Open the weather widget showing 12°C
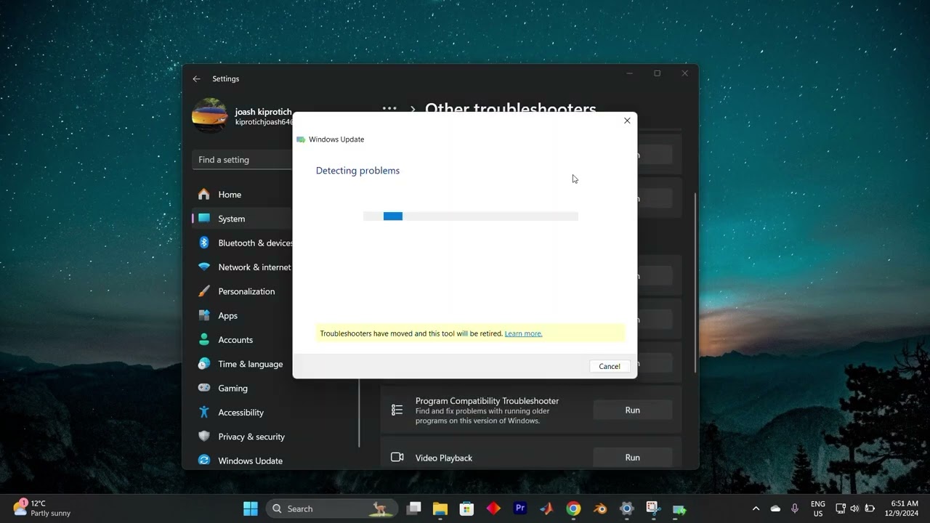 [44, 508]
